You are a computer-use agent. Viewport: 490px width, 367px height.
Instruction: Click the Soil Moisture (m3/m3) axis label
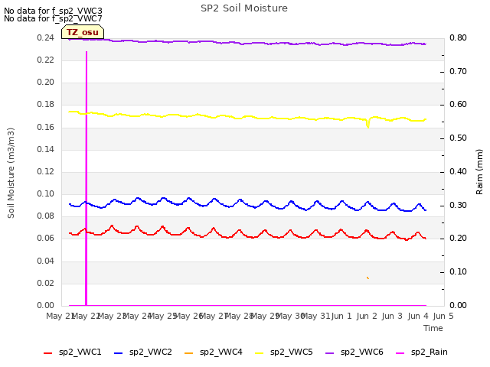coord(11,173)
